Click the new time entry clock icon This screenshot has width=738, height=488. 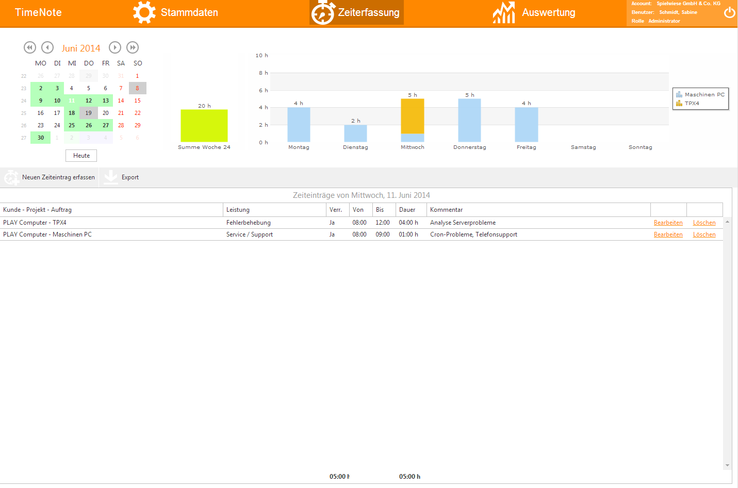11,177
